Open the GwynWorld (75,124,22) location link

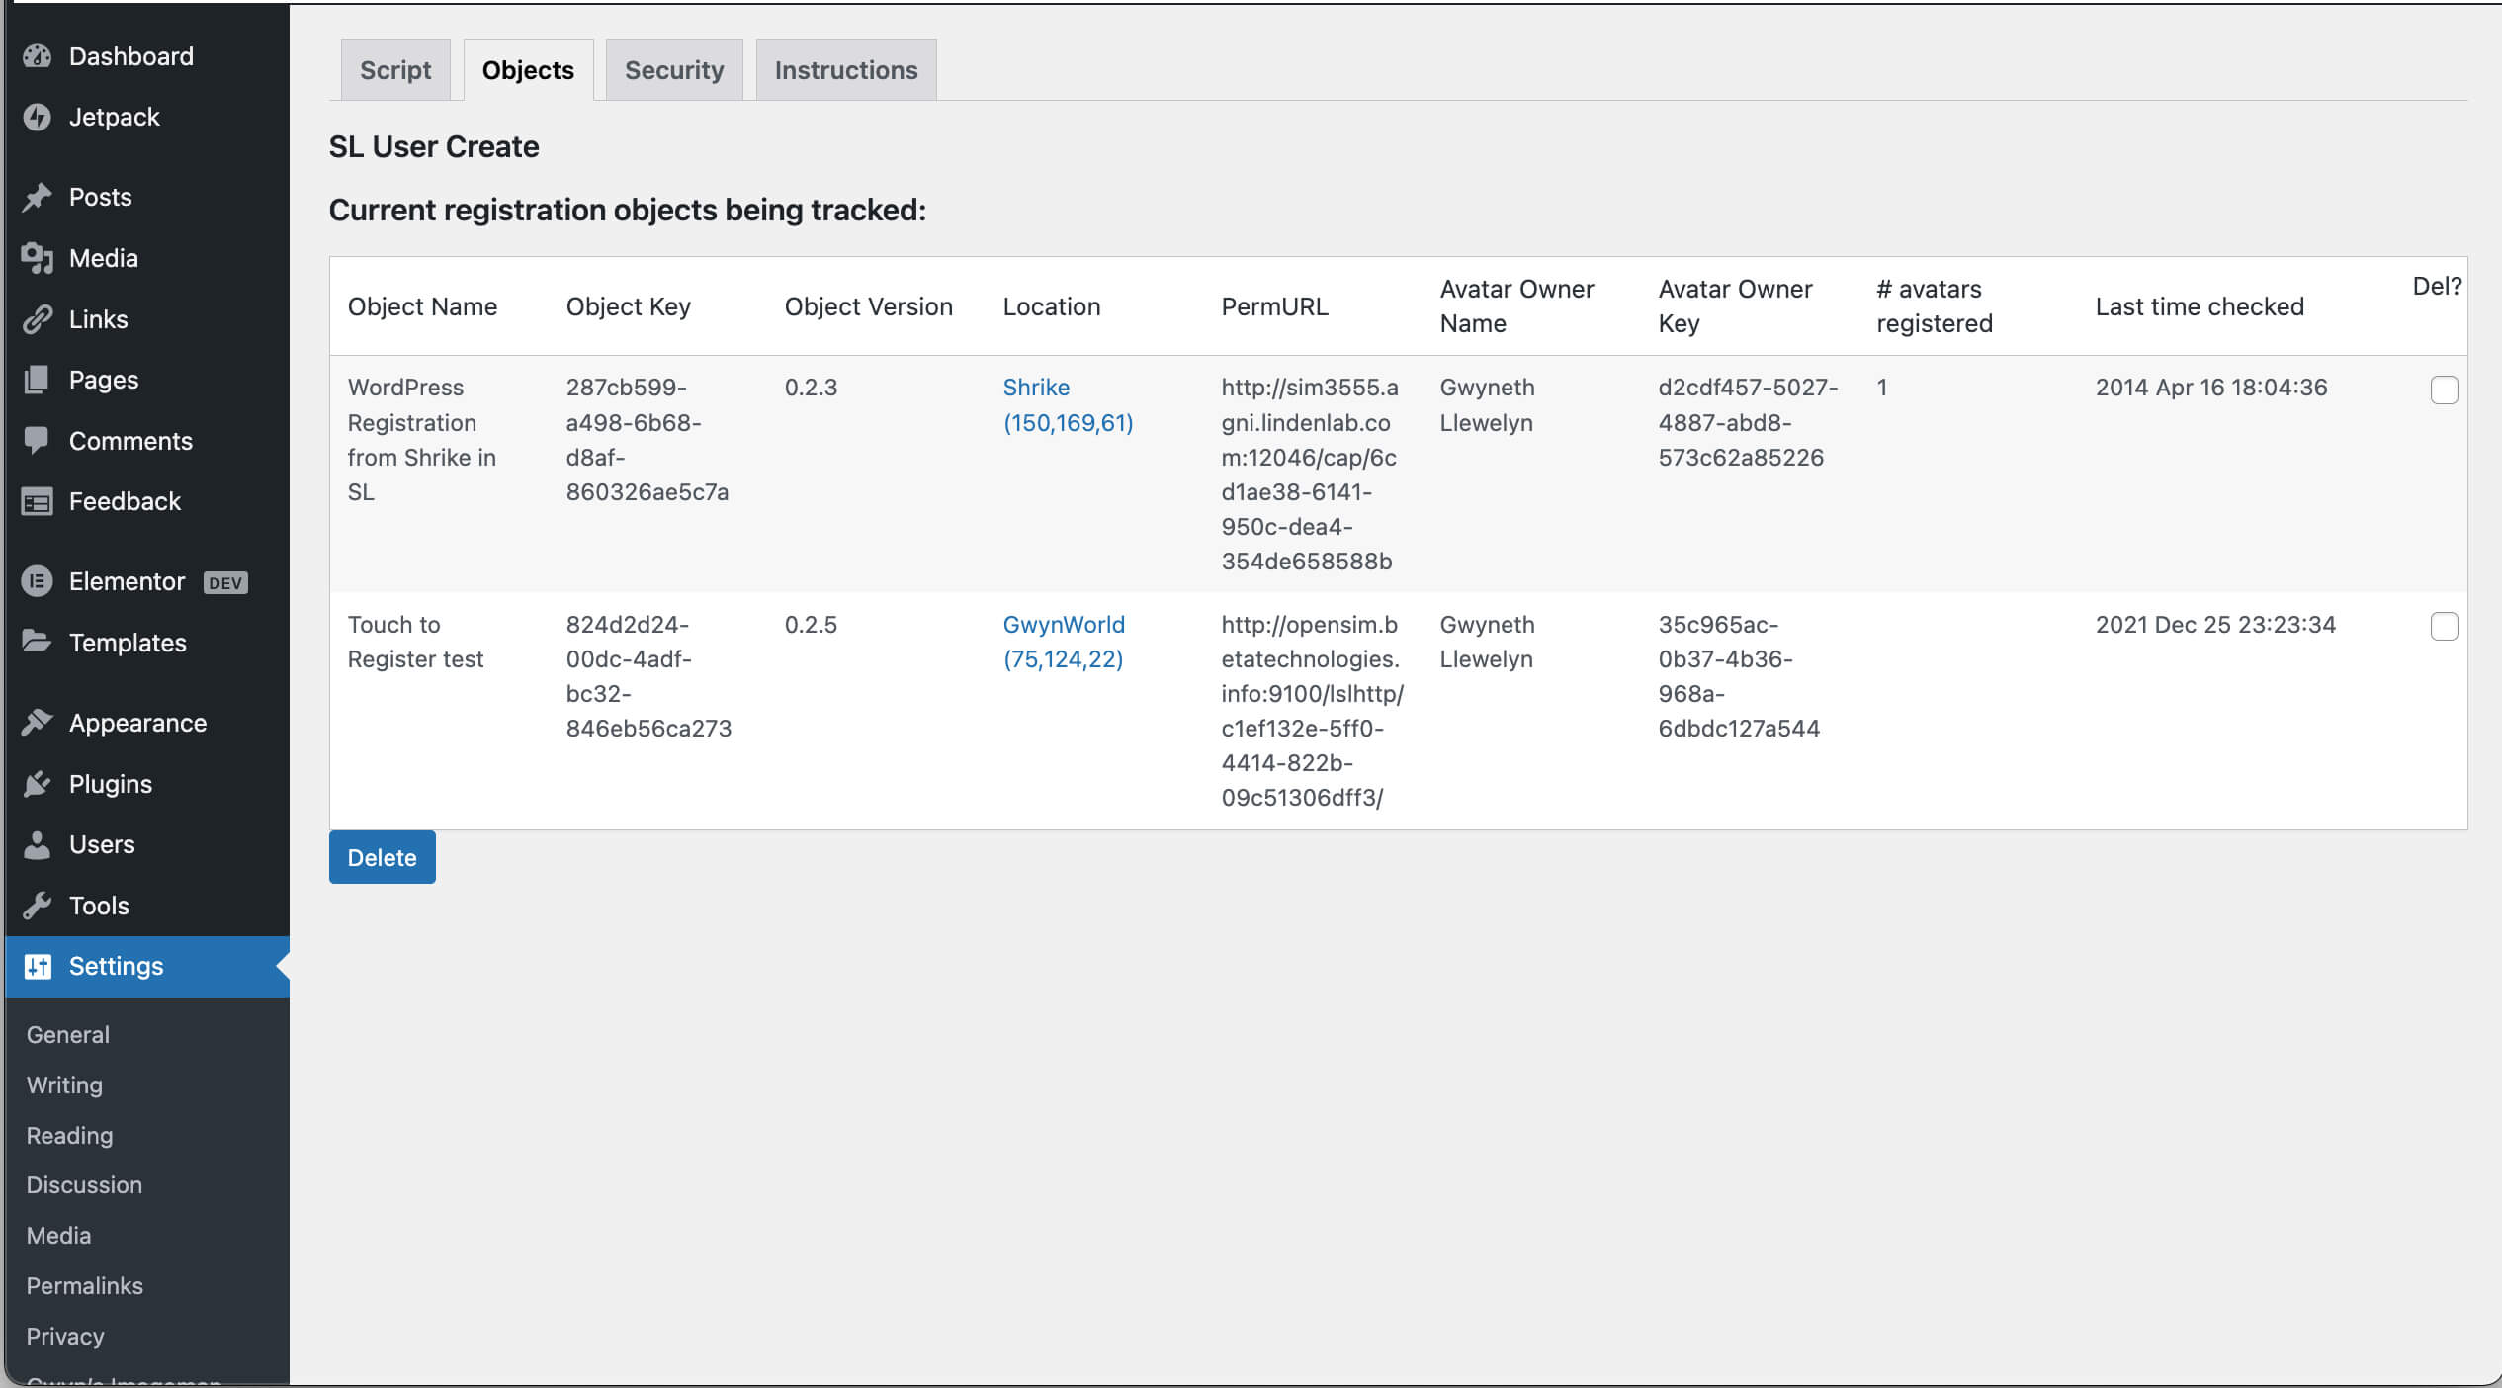pos(1064,642)
